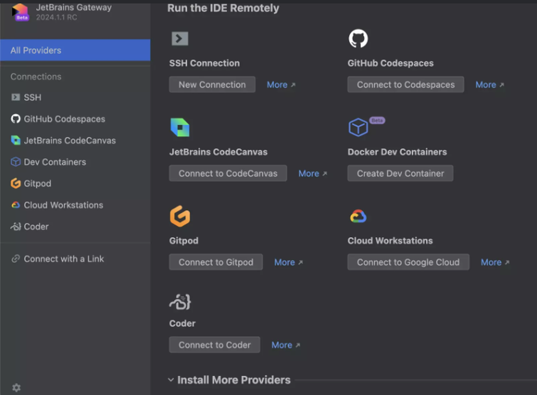Click the Cloud Workstations card title
The height and width of the screenshot is (395, 537).
coord(390,240)
